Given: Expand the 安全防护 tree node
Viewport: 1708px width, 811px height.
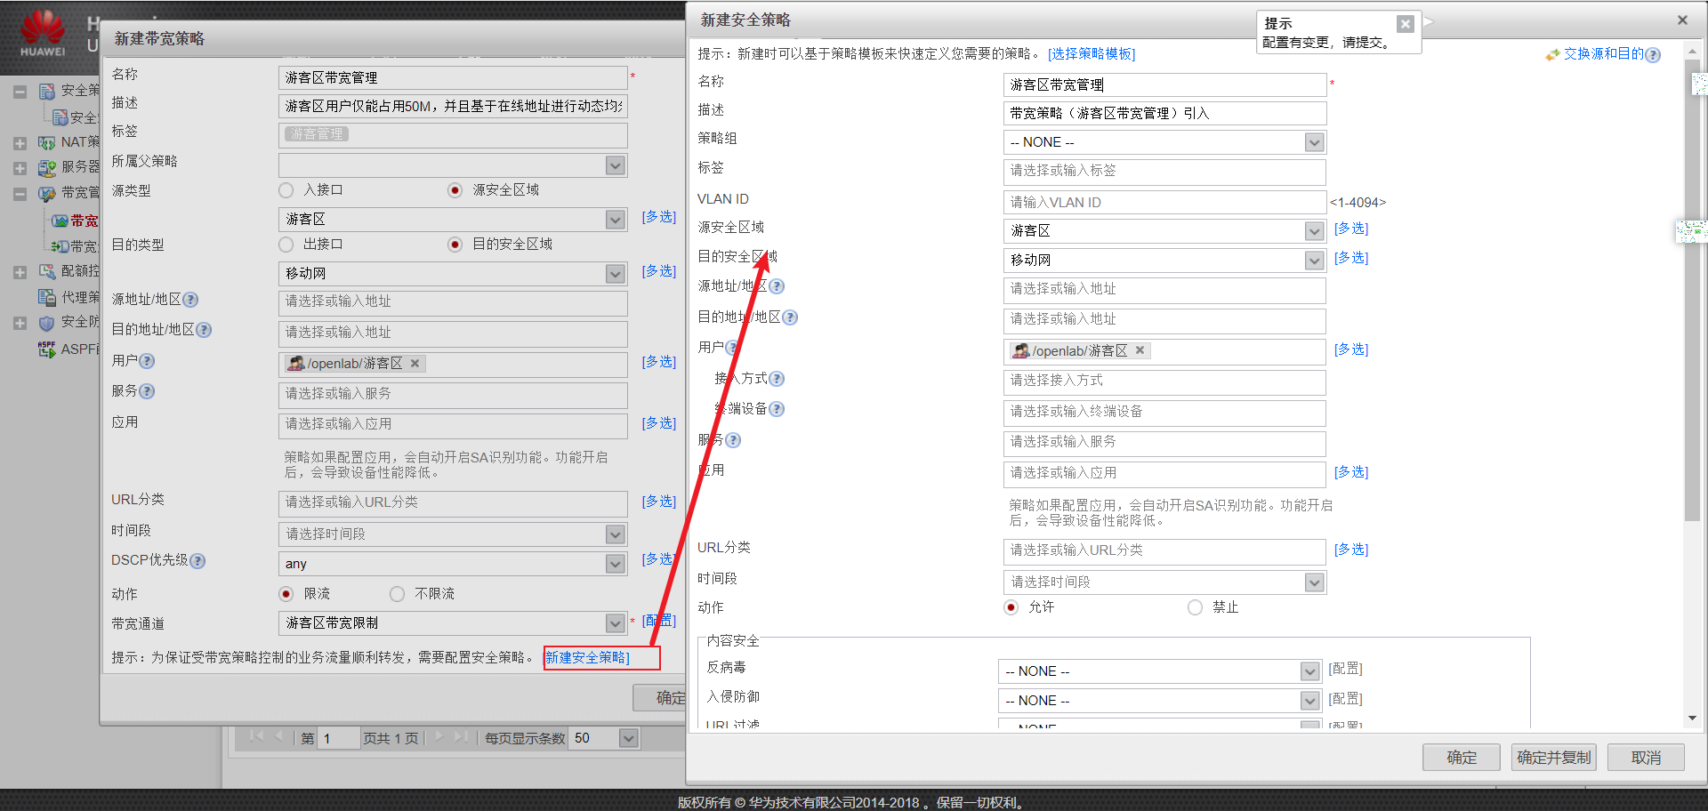Looking at the screenshot, I should pyautogui.click(x=20, y=323).
